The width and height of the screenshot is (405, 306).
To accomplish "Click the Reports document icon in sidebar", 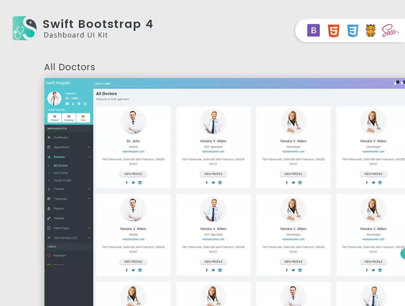I will (x=49, y=208).
